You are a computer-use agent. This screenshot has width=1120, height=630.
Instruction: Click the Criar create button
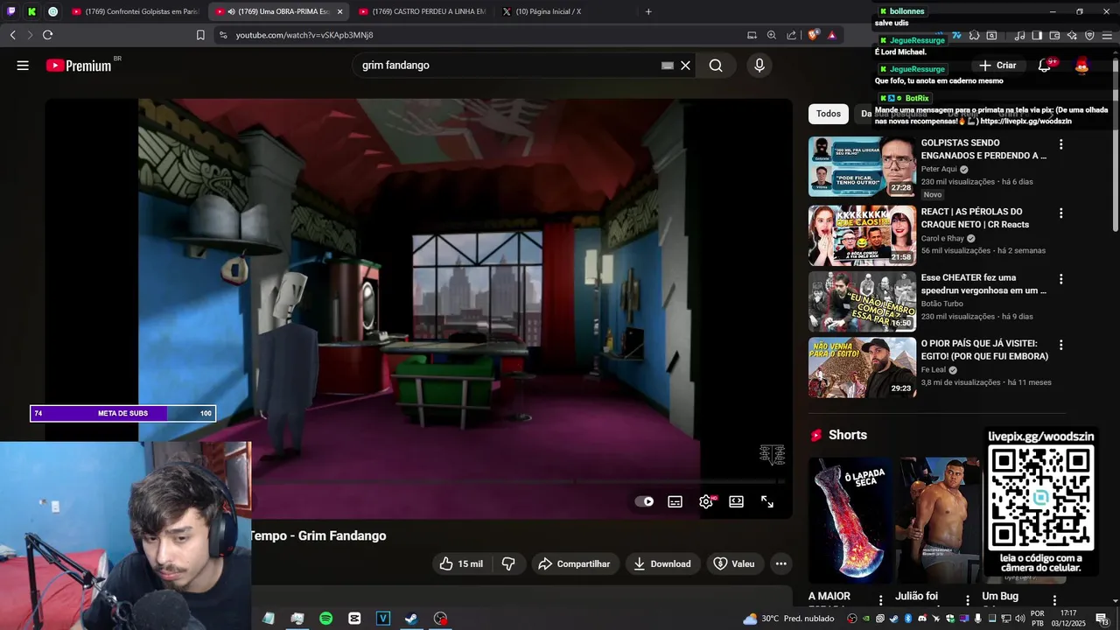(997, 66)
